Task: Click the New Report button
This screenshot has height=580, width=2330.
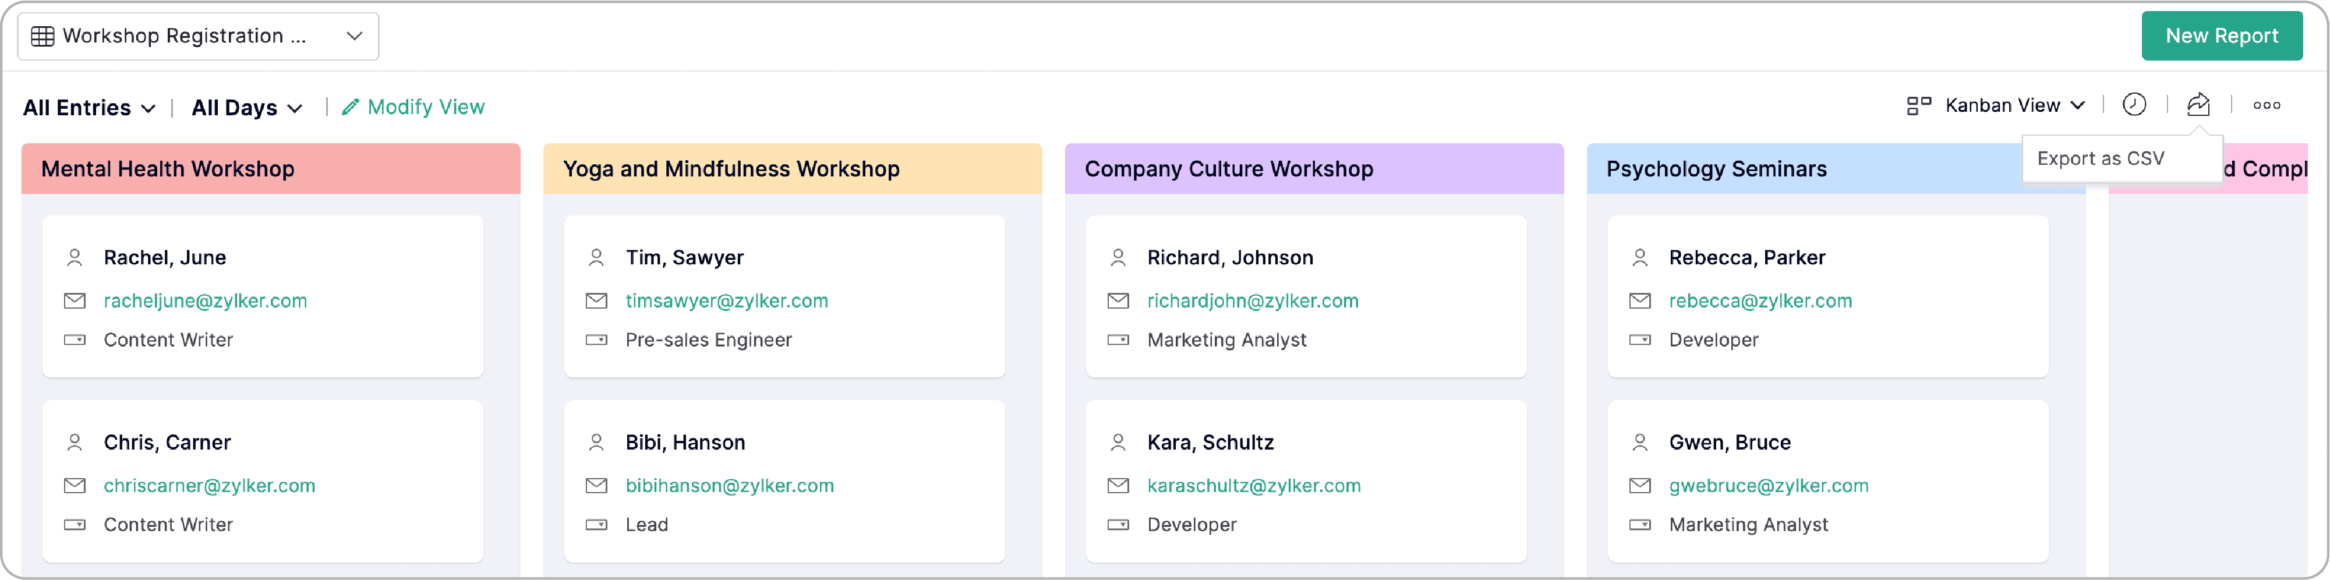Action: pos(2222,36)
